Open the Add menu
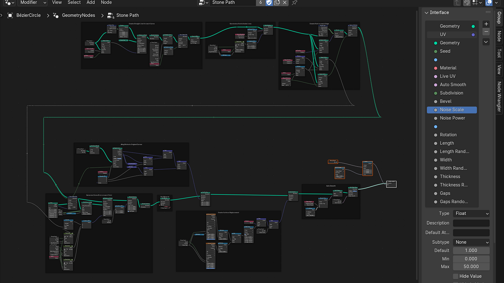Screen dimensions: 504x283 tap(91, 2)
